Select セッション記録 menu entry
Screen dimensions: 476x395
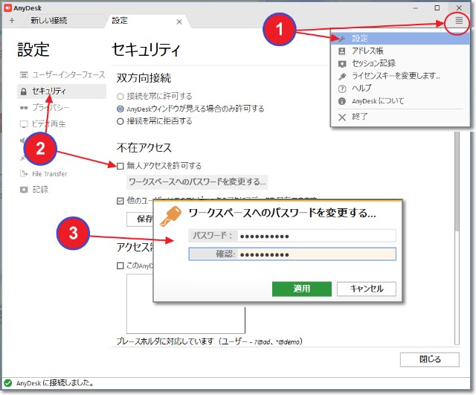373,63
